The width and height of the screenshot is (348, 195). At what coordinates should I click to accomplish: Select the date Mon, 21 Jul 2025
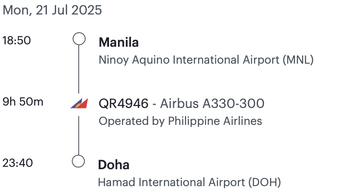click(52, 10)
